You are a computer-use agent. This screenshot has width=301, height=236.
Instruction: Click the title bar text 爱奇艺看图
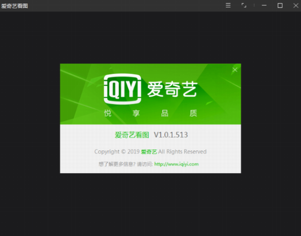(x=15, y=6)
